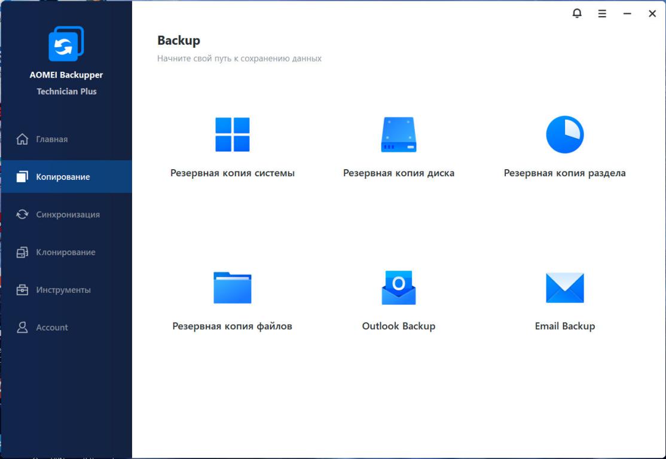Click the partition backup pie icon
The width and height of the screenshot is (666, 459).
(x=564, y=134)
